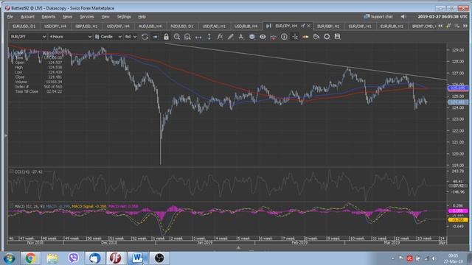Show previous chart tabs with left arrows
Viewport: 472px width, 265px height.
(440, 26)
